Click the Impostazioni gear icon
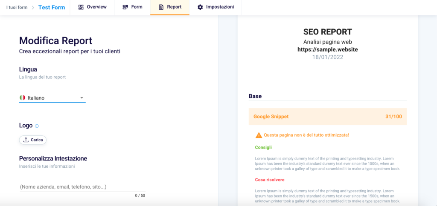Screen dimensions: 437x206 coord(200,7)
